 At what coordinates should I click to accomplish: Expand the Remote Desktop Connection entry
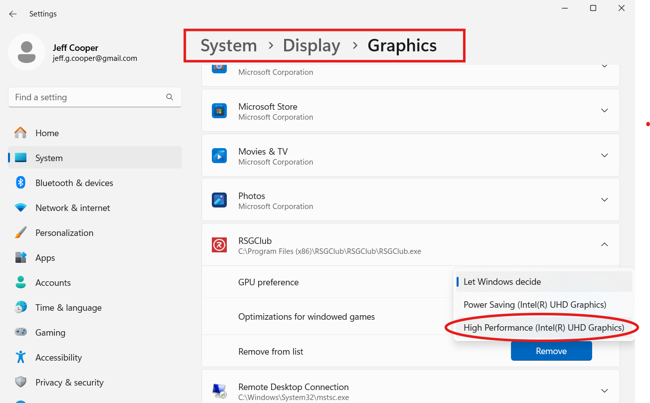coord(604,391)
